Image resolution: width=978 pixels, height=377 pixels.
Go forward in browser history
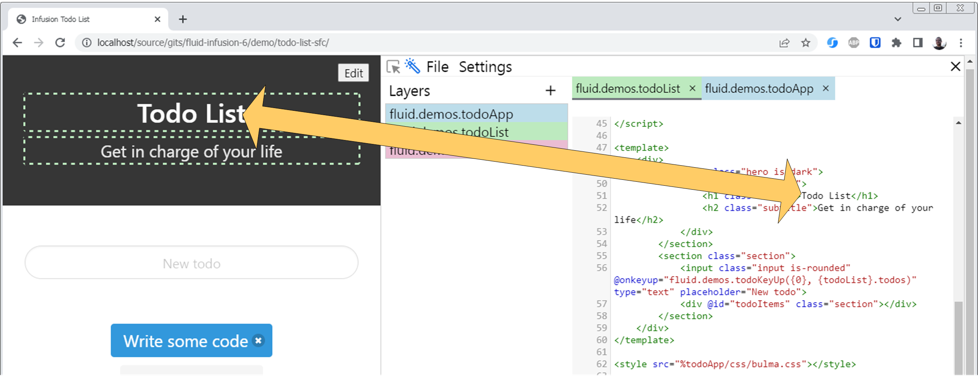coord(39,43)
